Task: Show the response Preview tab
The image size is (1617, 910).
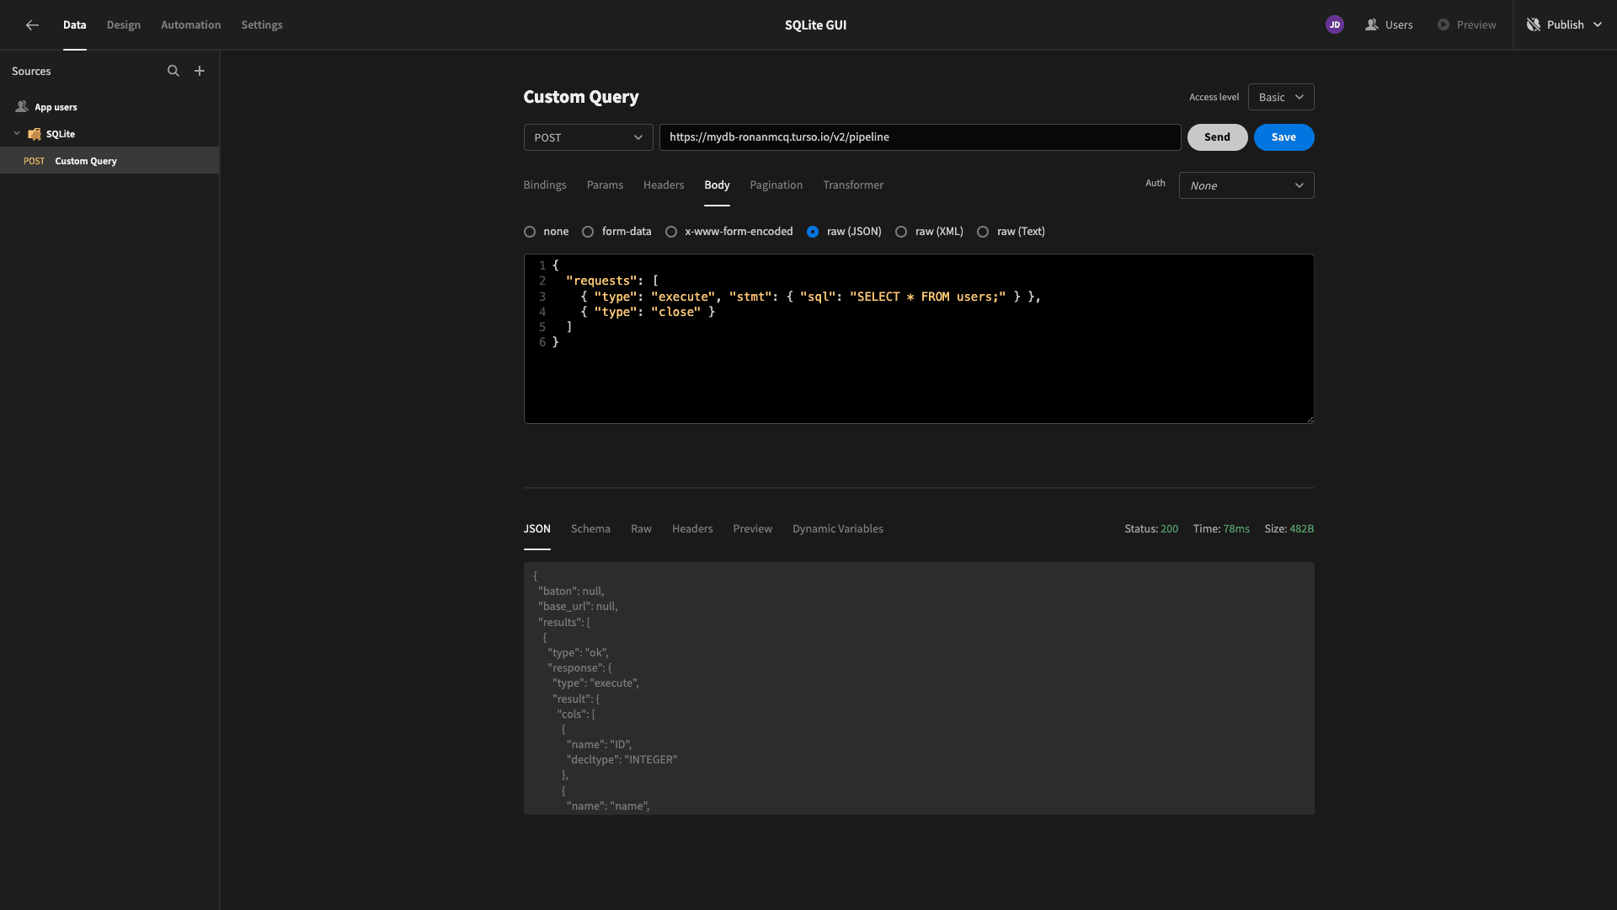Action: (x=752, y=529)
